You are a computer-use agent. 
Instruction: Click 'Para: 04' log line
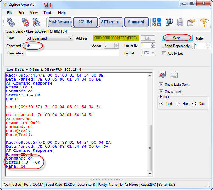(16, 166)
